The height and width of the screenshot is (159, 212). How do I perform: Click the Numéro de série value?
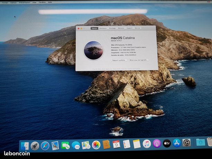click(x=130, y=55)
